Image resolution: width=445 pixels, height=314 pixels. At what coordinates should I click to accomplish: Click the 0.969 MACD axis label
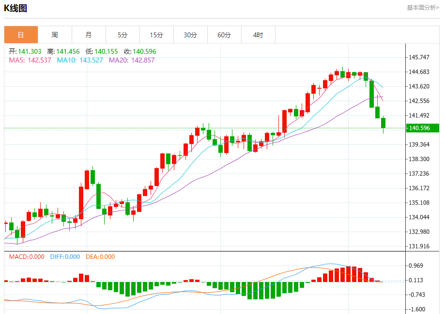[416, 266]
